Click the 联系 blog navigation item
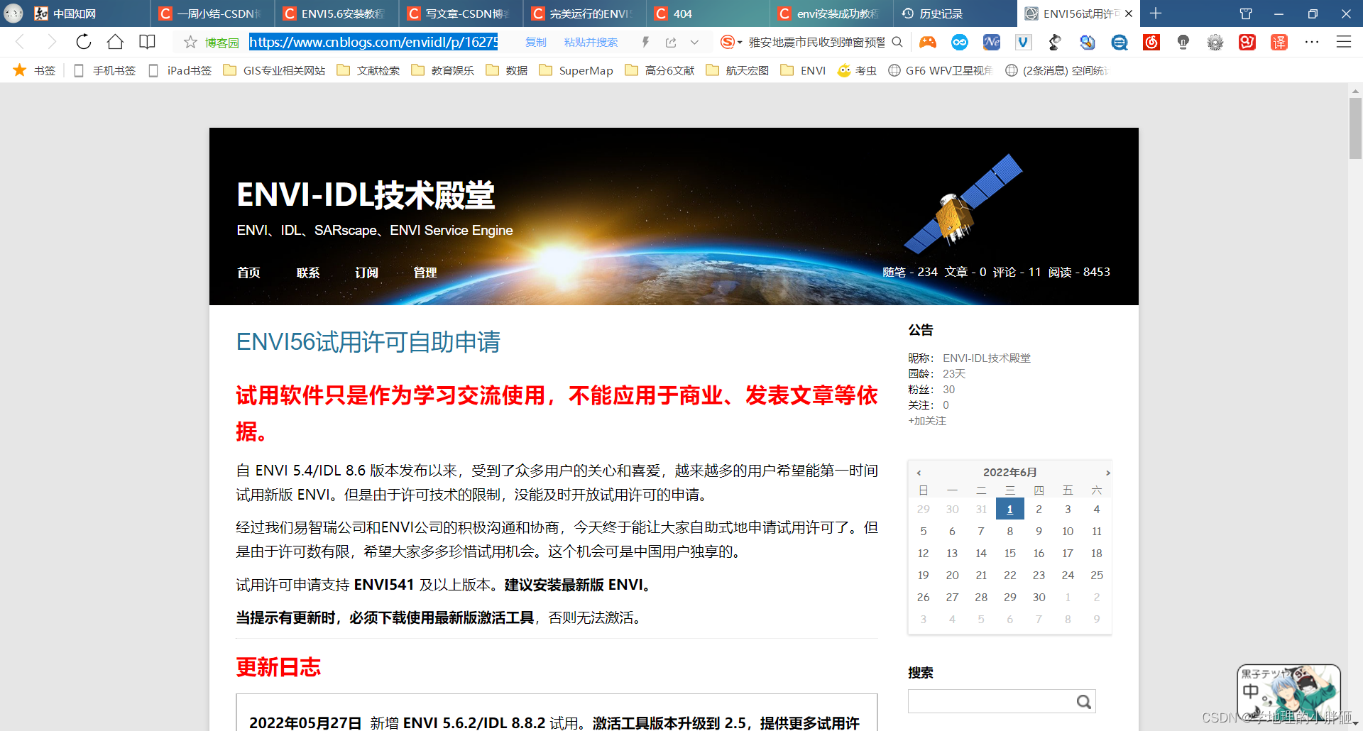 point(308,273)
